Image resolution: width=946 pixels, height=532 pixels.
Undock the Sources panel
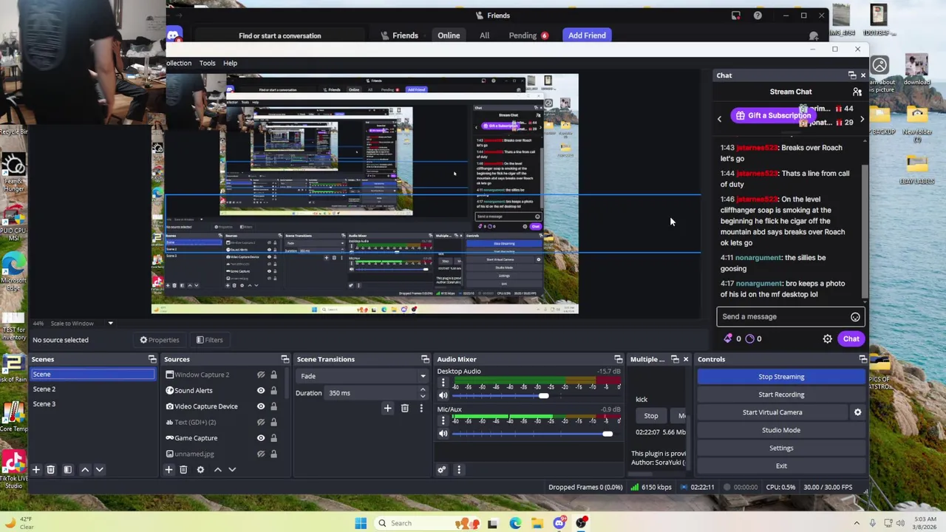286,359
